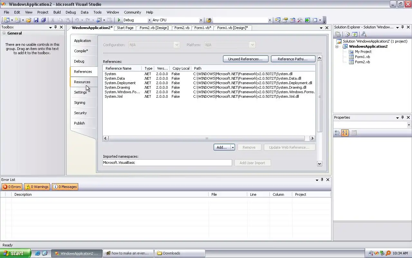The height and width of the screenshot is (258, 412).
Task: Toggle auto-hide pin on the Properties panel
Action: click(x=402, y=118)
